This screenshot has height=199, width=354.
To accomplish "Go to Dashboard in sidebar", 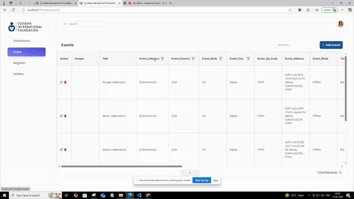I will pos(22,41).
